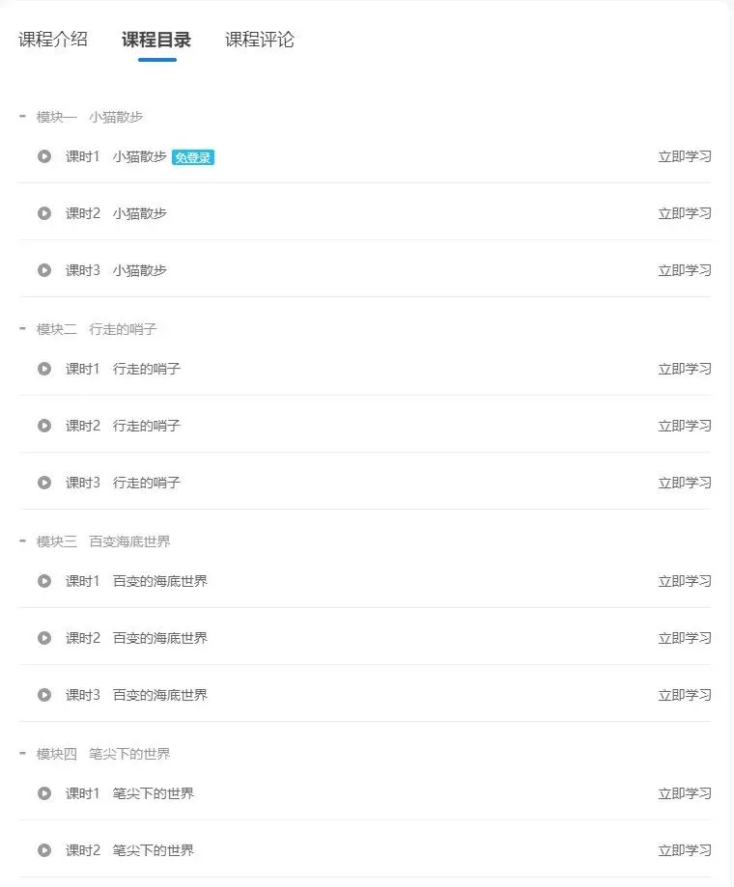The width and height of the screenshot is (734, 887).
Task: Click 立即学习 for 课时1 小猫散步
Action: (x=685, y=156)
